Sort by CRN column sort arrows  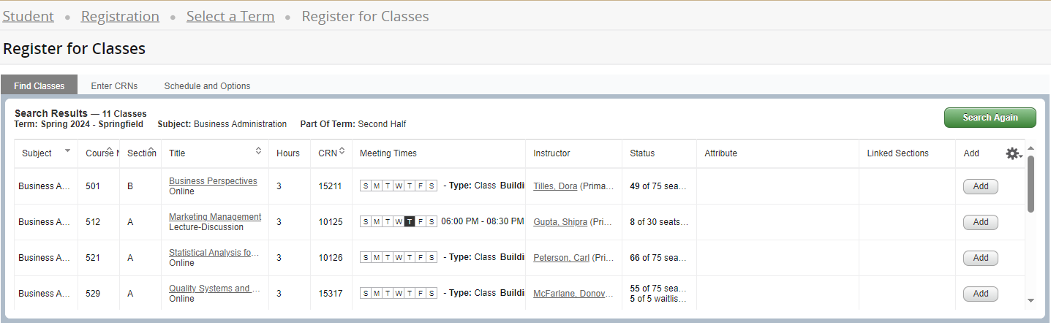tap(342, 150)
